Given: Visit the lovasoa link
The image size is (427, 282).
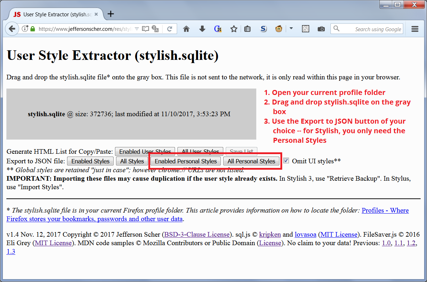Looking at the screenshot, I should [305, 235].
